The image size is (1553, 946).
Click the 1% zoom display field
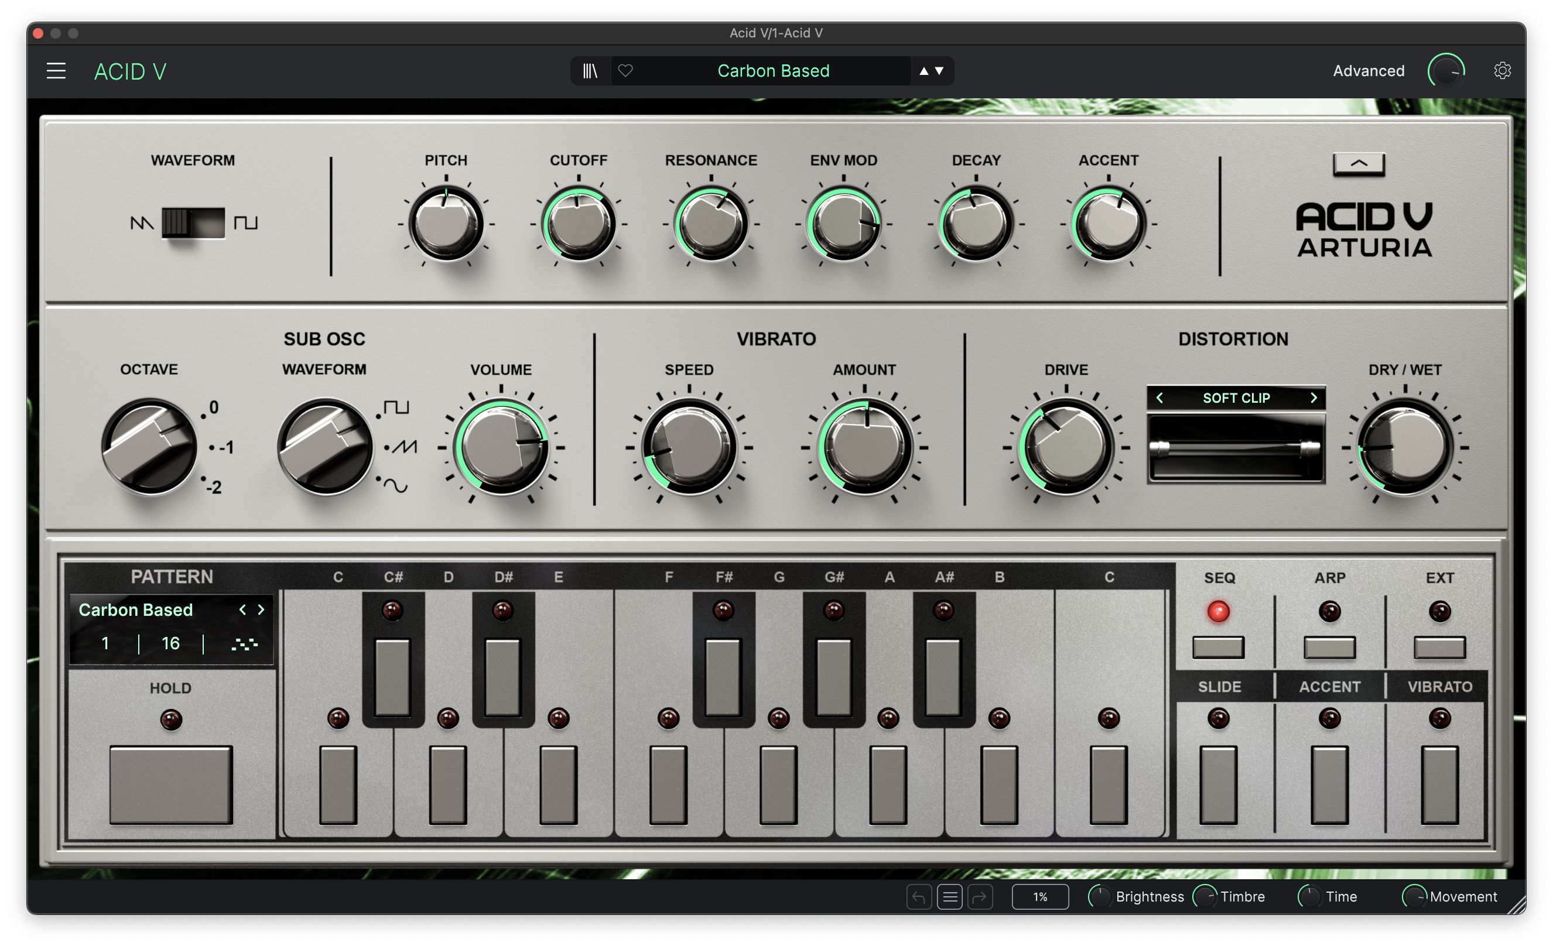pyautogui.click(x=1040, y=897)
